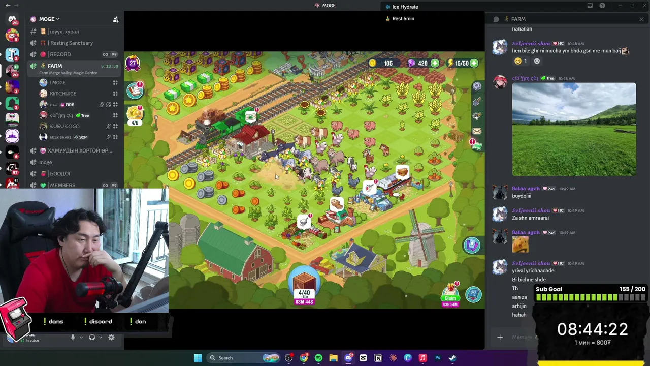
Task: Open the gold coin task icon showing 4/6
Action: [x=135, y=115]
